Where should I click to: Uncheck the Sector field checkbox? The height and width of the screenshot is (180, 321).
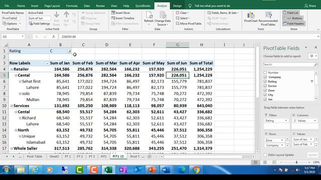click(x=265, y=86)
